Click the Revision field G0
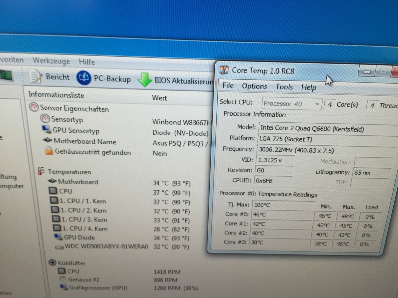 tap(274, 170)
